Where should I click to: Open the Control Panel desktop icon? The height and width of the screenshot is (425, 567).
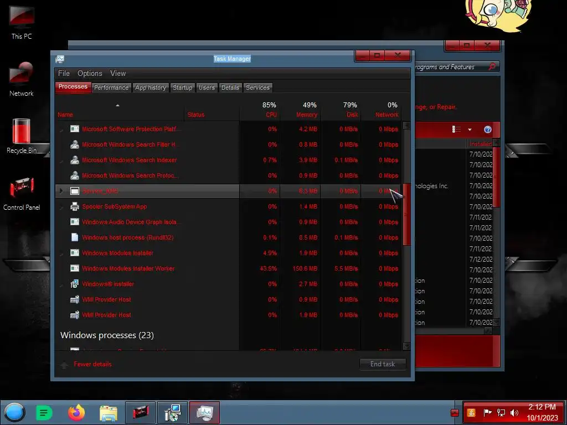click(22, 193)
